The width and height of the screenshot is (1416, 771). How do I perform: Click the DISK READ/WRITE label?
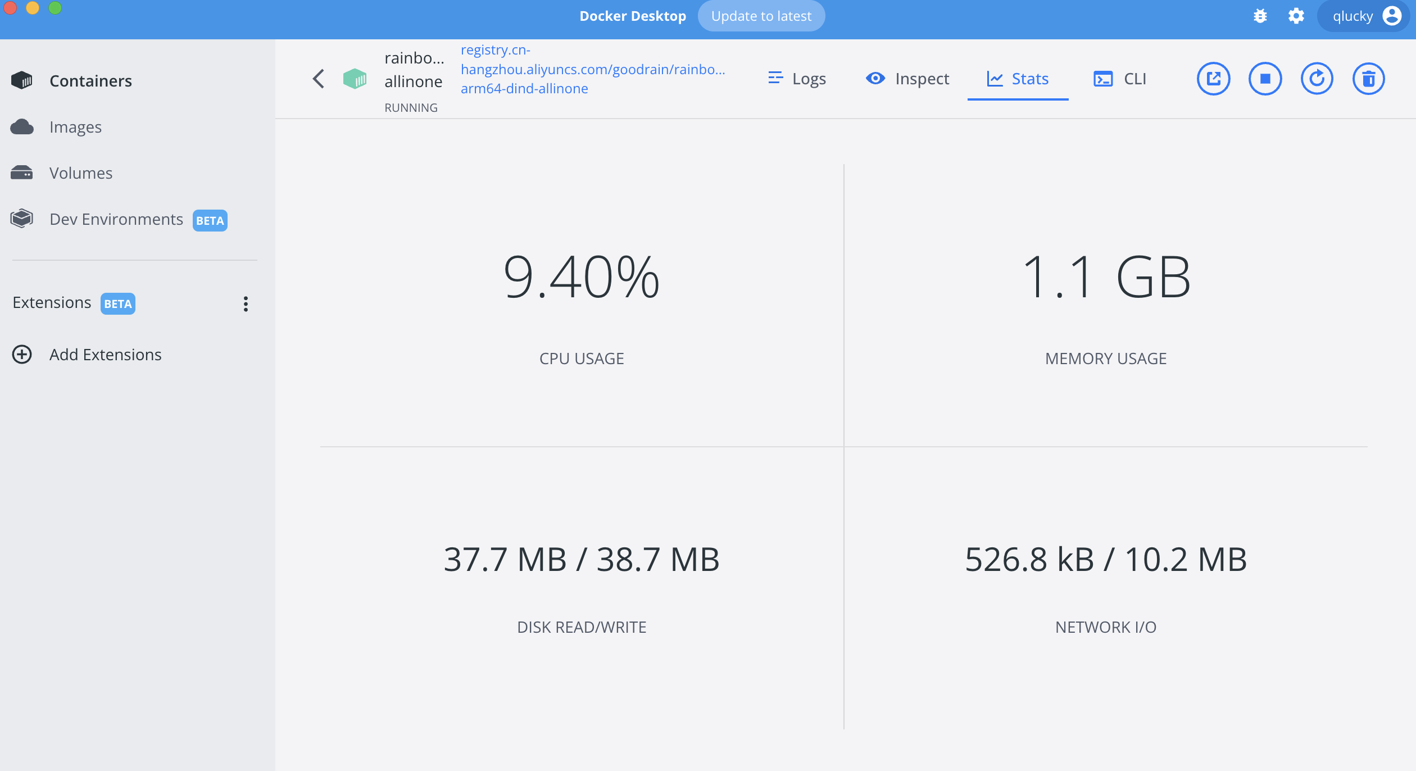[582, 627]
